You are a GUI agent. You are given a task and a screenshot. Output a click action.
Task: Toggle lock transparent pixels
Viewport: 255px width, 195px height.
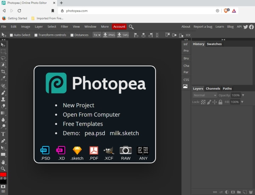(203, 102)
